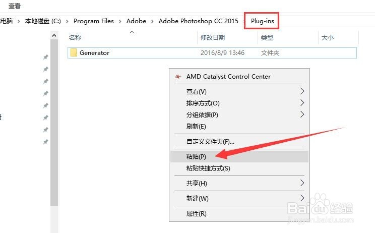Expand the arrow next to 分组依据(P)
Screen dimensions: 375x233
[302, 114]
